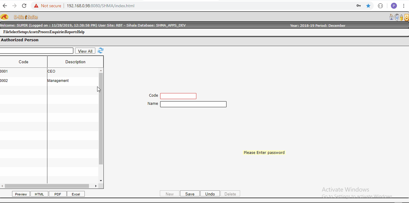409x203 pixels.
Task: Click the padlock icon in the top-right toolbar
Action: pyautogui.click(x=401, y=17)
